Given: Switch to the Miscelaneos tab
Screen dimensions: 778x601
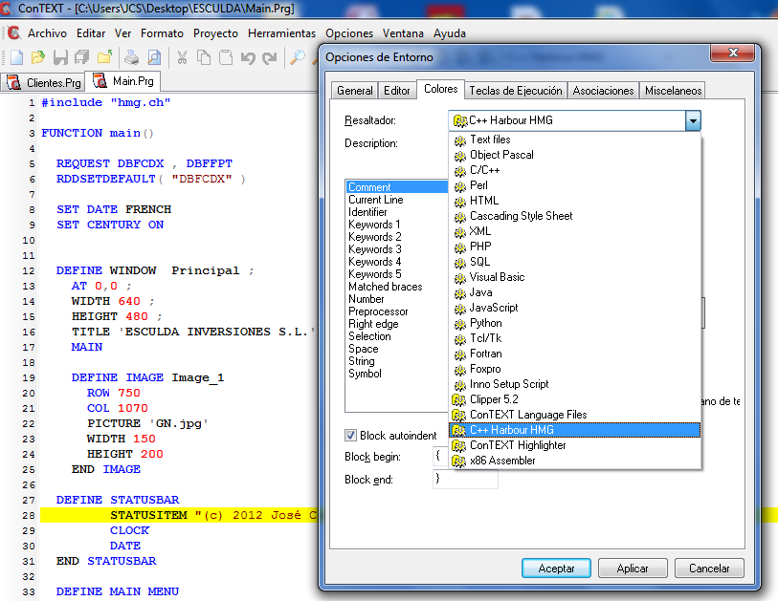Looking at the screenshot, I should click(x=673, y=91).
